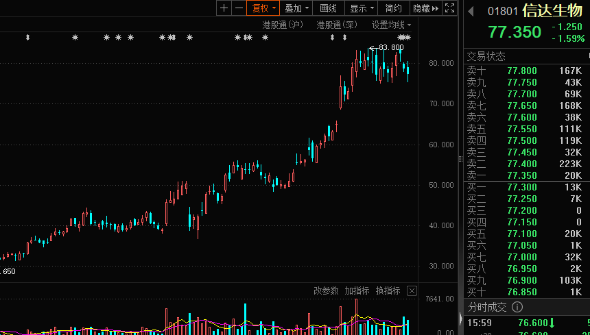Image resolution: width=590 pixels, height=335 pixels.
Task: Toggle 简约 simplified view mode
Action: [x=393, y=8]
